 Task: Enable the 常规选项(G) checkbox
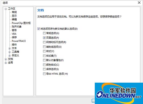tap(44, 33)
